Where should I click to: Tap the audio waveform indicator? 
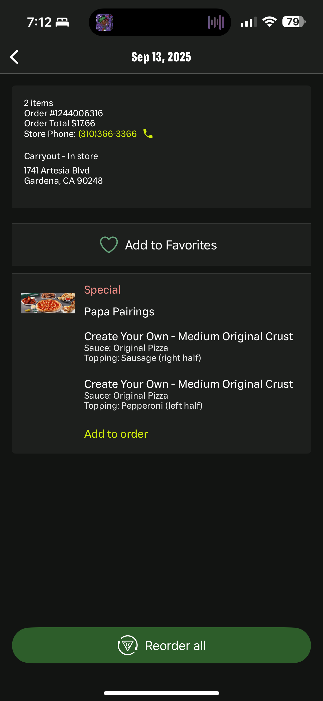tap(216, 22)
